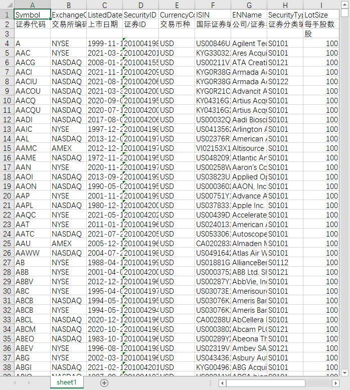Screen dimensions: 350x390
Task: Select USD cell in AAL row
Action: (x=177, y=138)
